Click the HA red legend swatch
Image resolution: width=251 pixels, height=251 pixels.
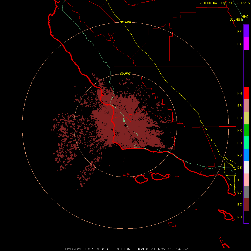click(x=246, y=93)
